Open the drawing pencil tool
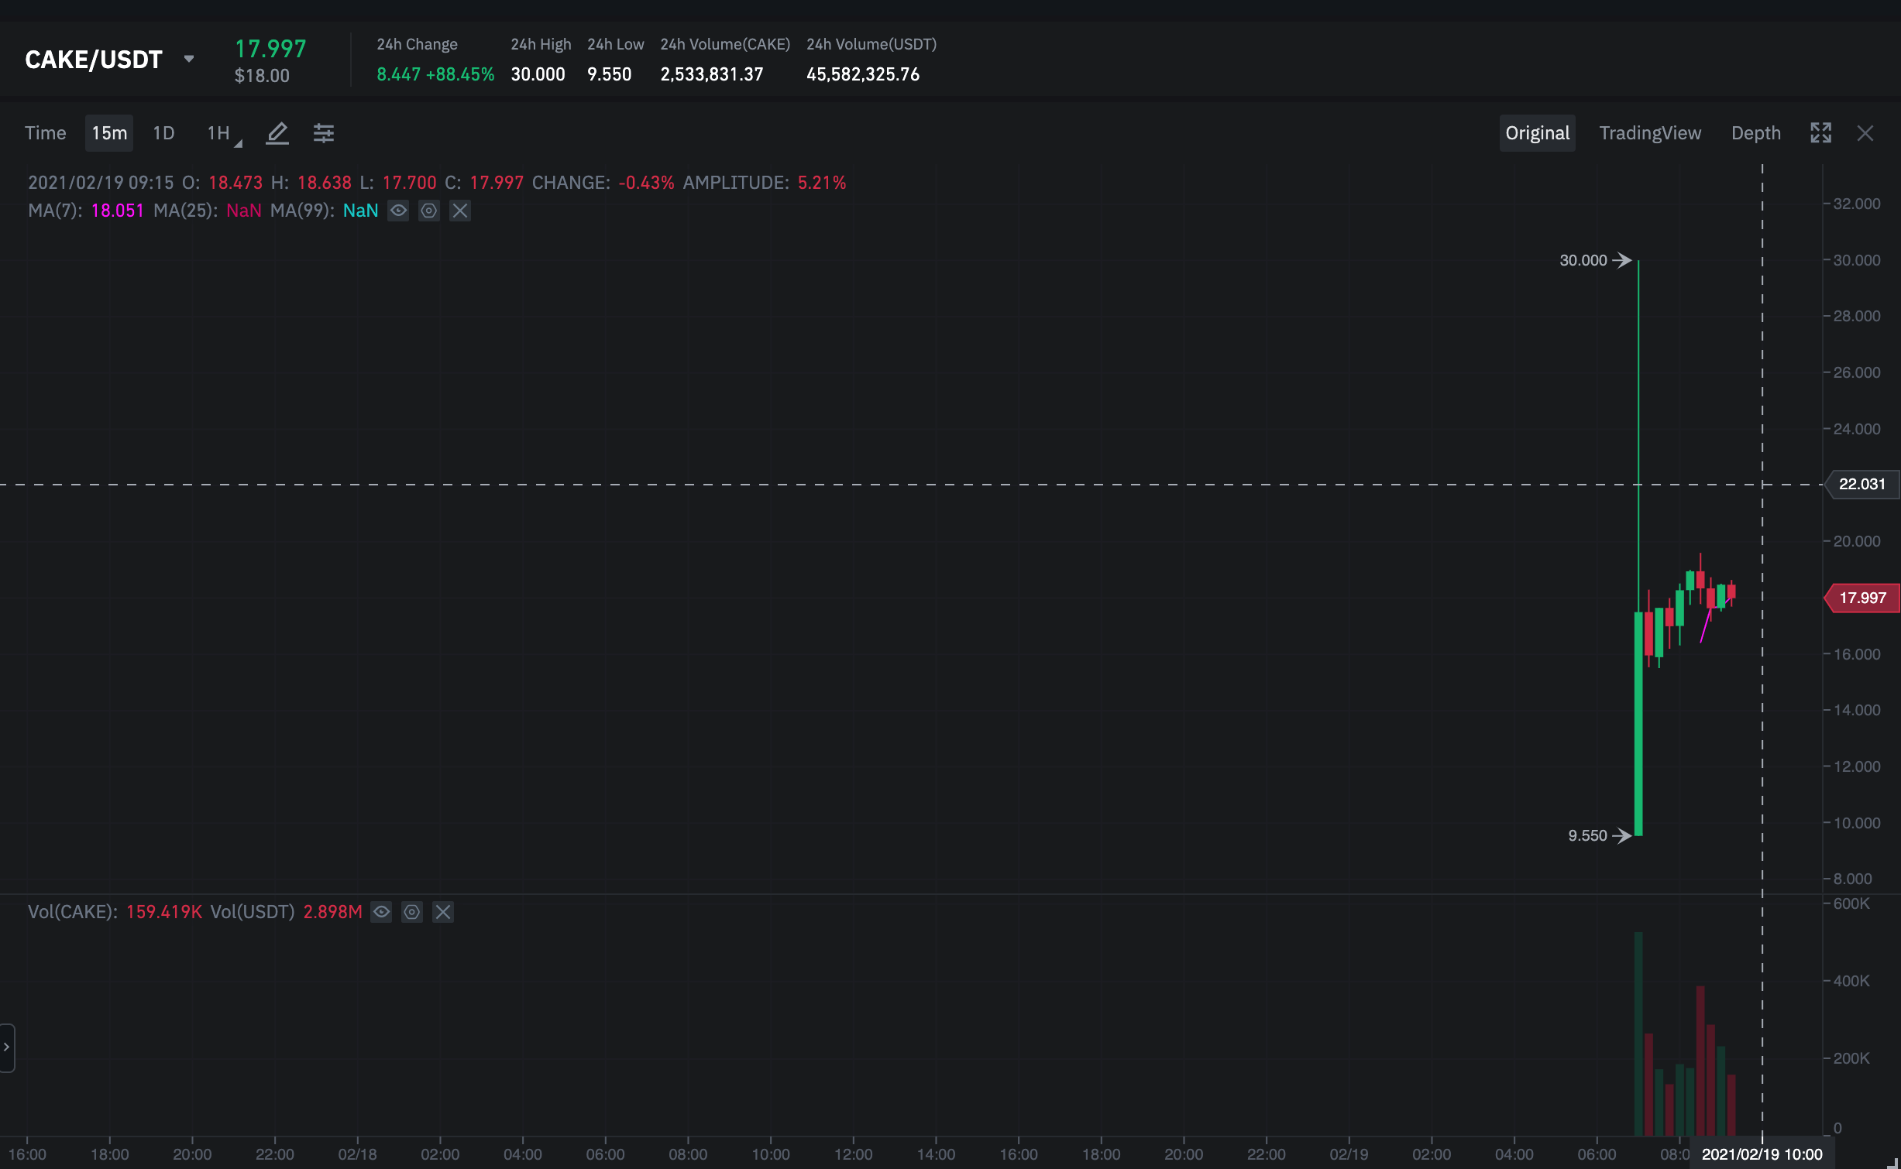1901x1169 pixels. tap(277, 133)
